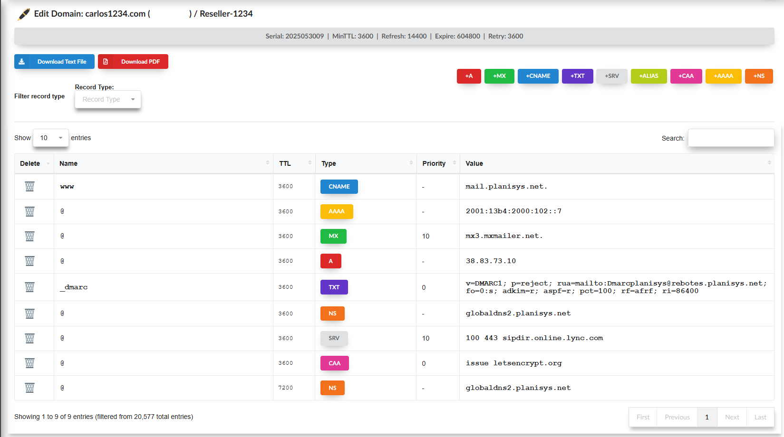Go to the Next page of entries

tap(732, 417)
